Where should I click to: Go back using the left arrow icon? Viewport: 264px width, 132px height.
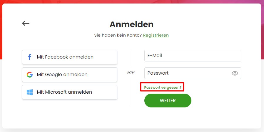click(26, 23)
